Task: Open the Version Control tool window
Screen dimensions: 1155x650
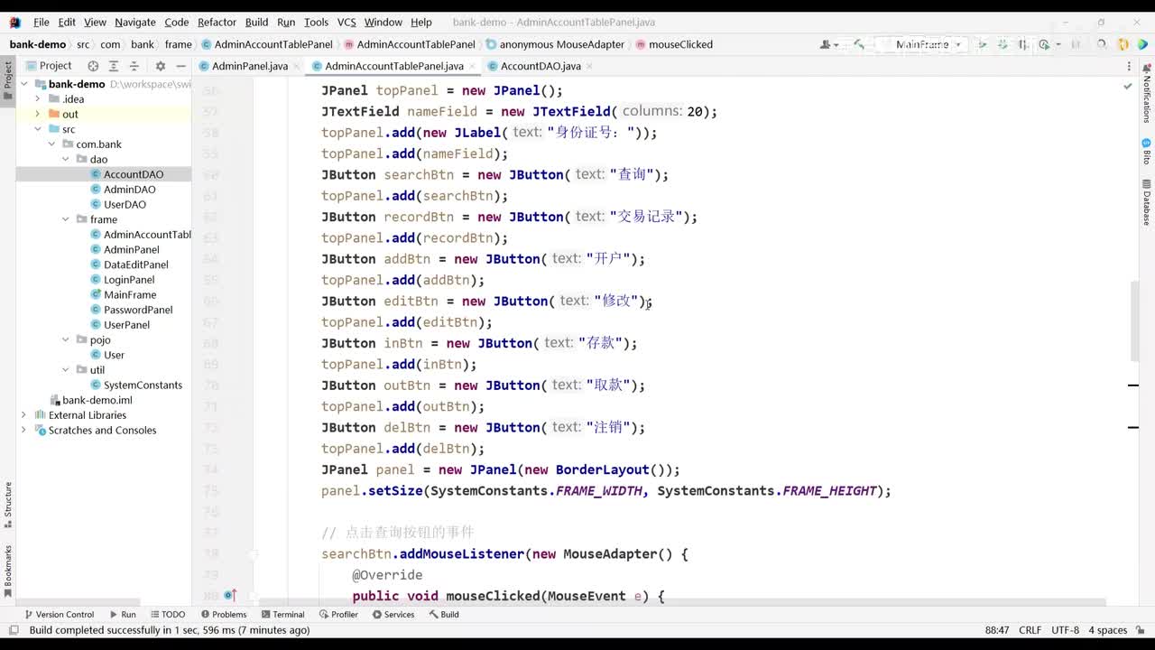Action: (59, 614)
